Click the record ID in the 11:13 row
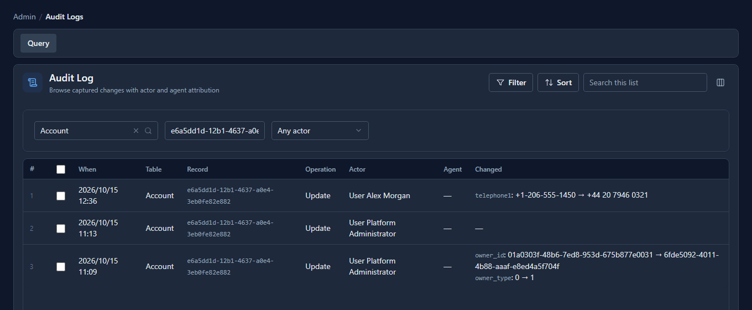Viewport: 752px width, 310px height. tap(230, 228)
